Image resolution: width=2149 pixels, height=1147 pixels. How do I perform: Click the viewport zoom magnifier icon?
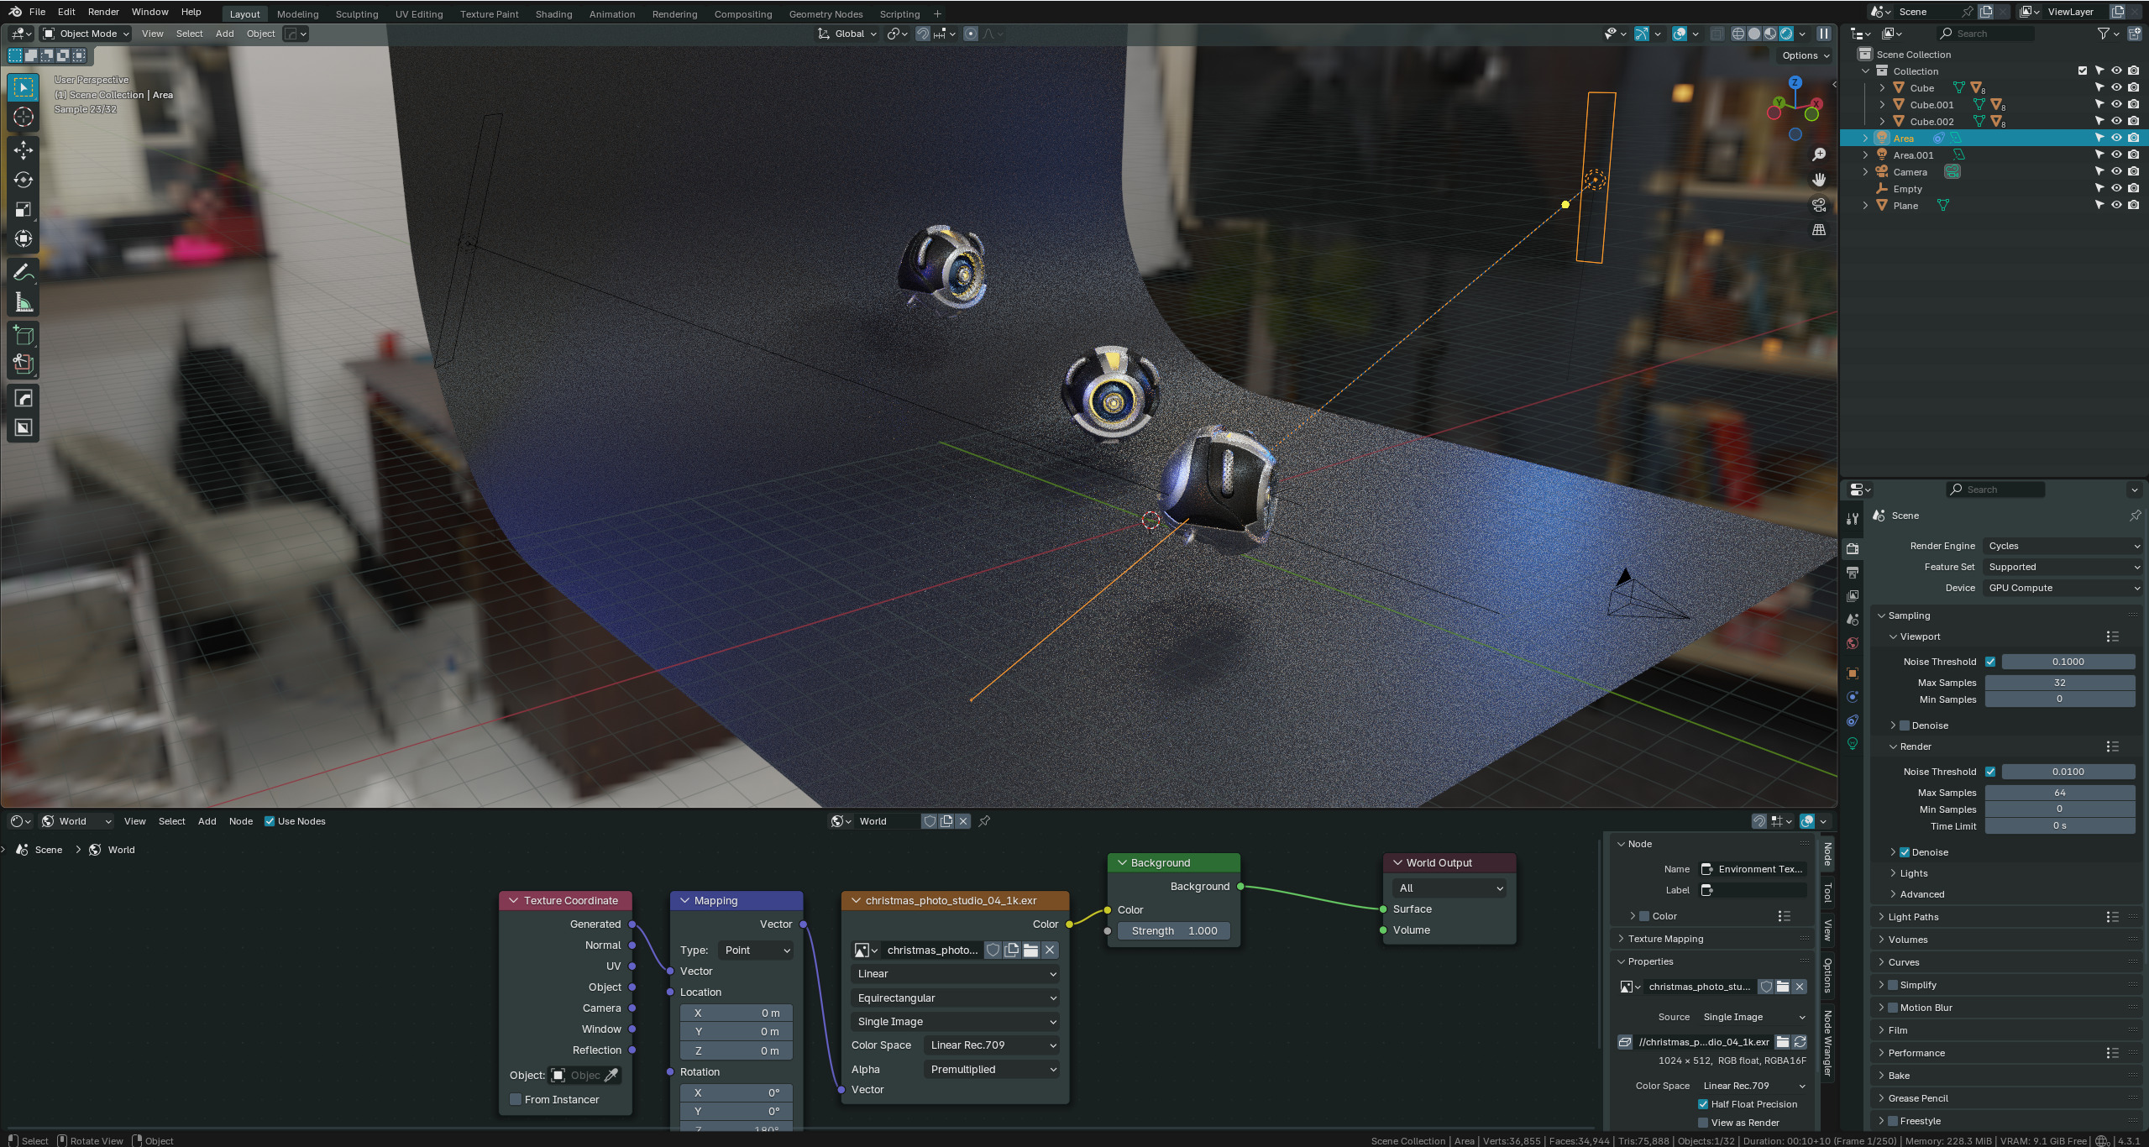pyautogui.click(x=1819, y=155)
